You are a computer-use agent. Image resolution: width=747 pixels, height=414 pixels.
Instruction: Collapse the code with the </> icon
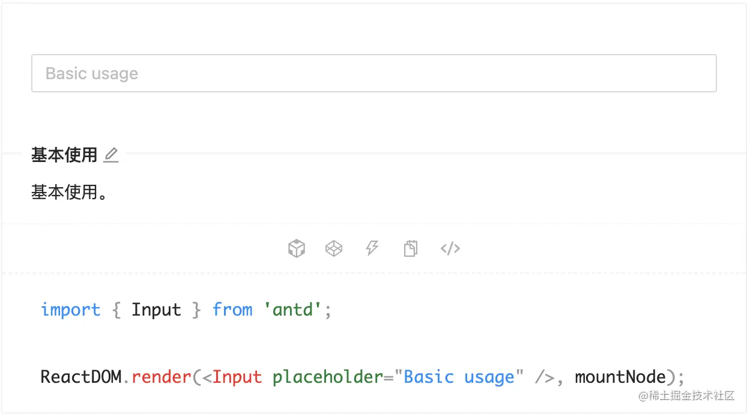pos(450,248)
